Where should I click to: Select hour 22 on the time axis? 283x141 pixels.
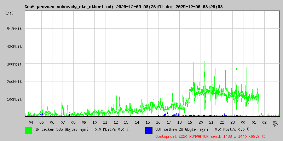coord(222,122)
